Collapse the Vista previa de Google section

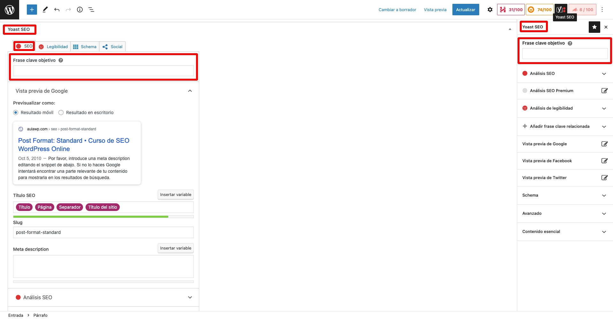coord(190,91)
